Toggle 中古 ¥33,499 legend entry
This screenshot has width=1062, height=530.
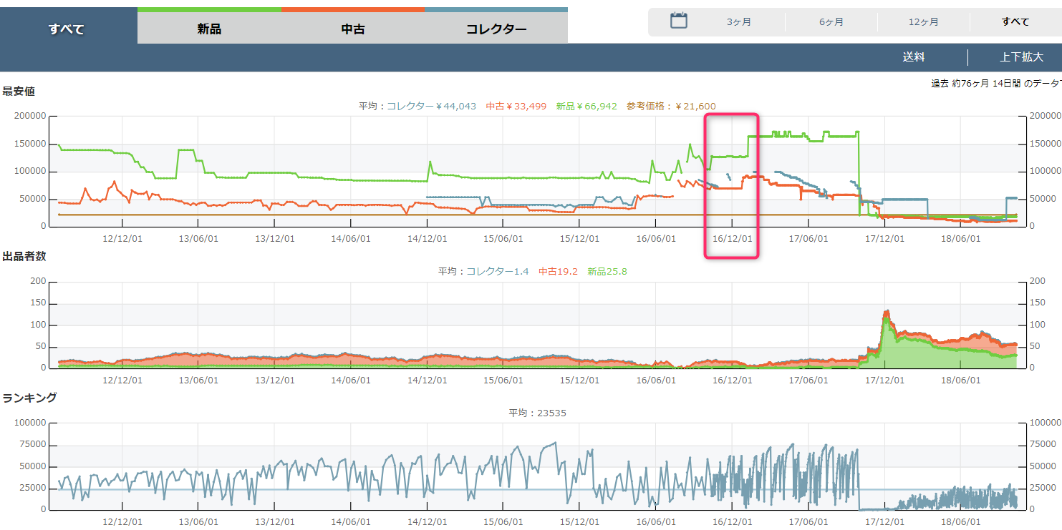pyautogui.click(x=516, y=106)
